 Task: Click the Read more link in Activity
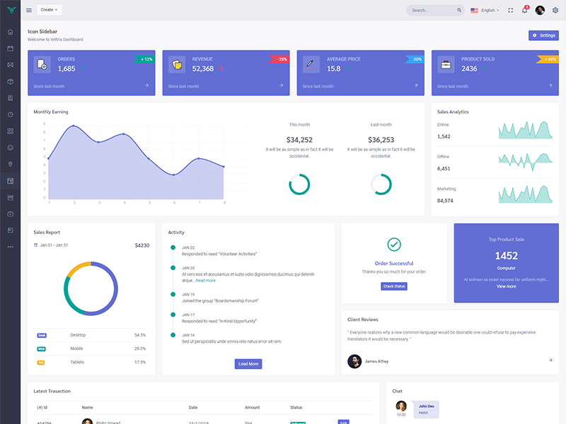[205, 281]
